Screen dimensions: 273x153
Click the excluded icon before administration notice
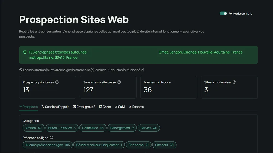click(x=21, y=70)
